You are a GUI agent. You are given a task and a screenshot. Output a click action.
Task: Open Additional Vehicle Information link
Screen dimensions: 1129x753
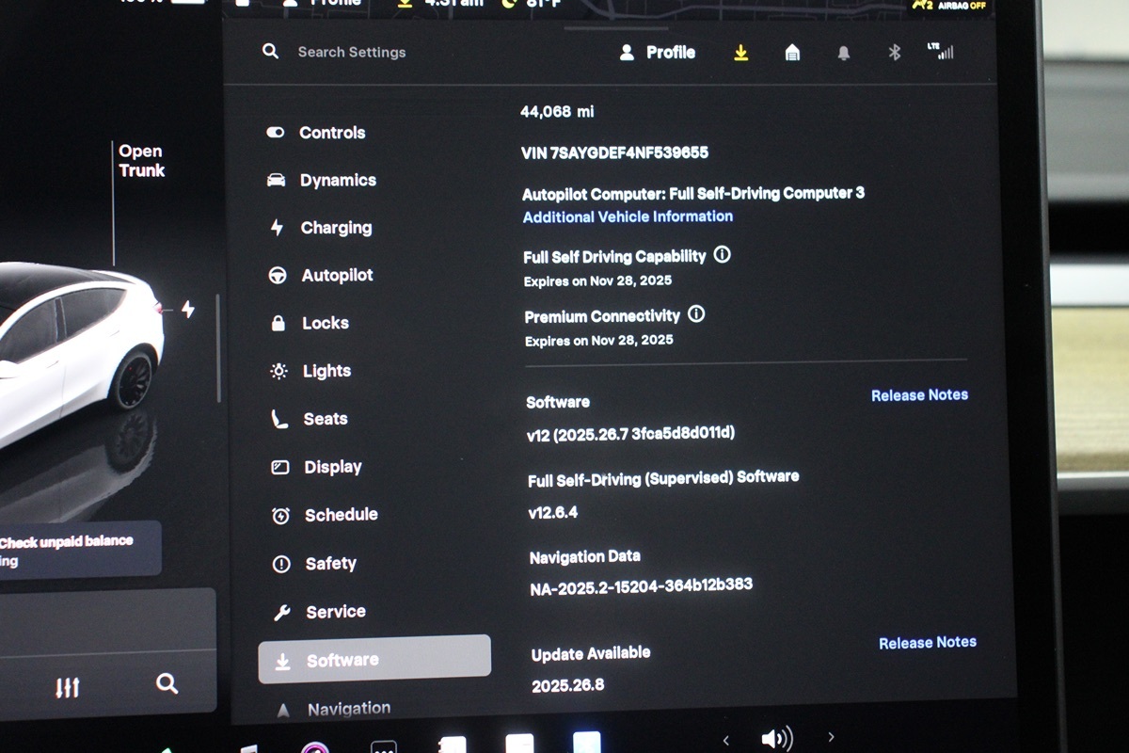click(x=628, y=216)
